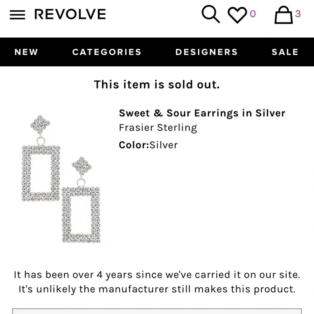Open the SALE menu item
This screenshot has width=314, height=314.
click(285, 52)
